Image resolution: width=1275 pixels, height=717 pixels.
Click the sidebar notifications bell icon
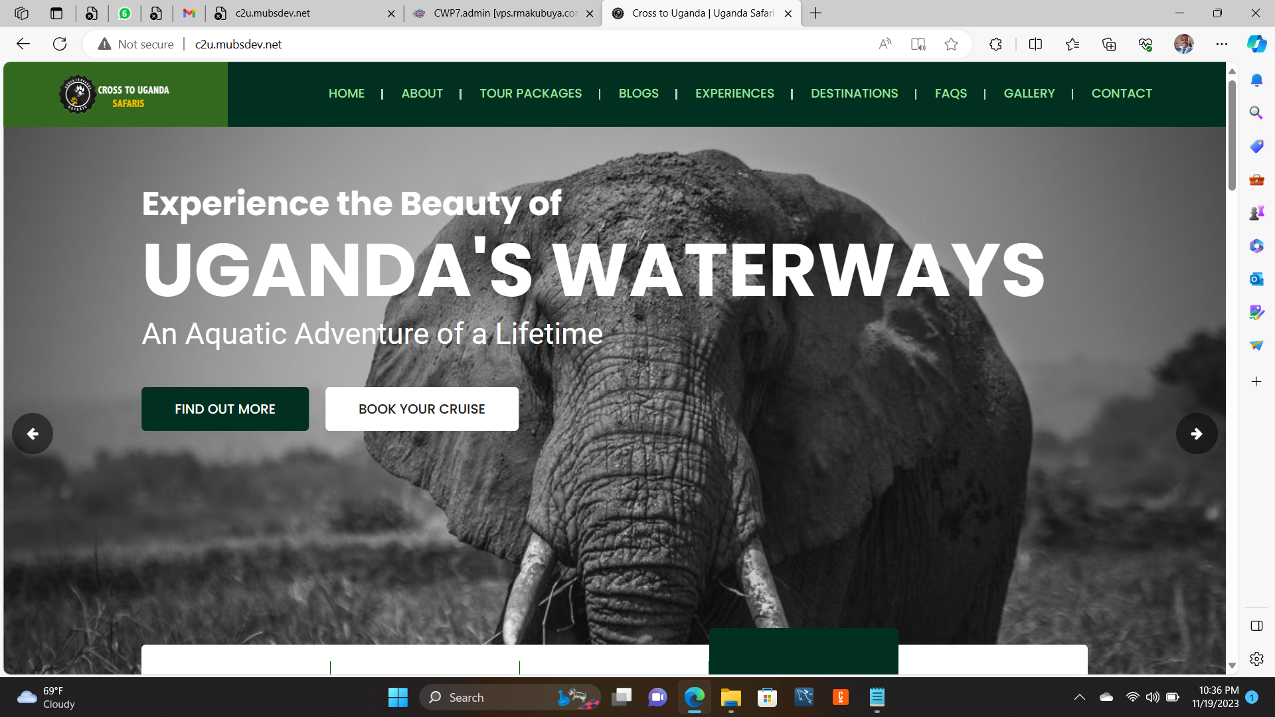click(1256, 80)
